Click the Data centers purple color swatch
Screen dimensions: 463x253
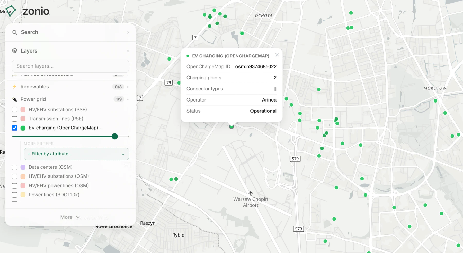(x=23, y=167)
